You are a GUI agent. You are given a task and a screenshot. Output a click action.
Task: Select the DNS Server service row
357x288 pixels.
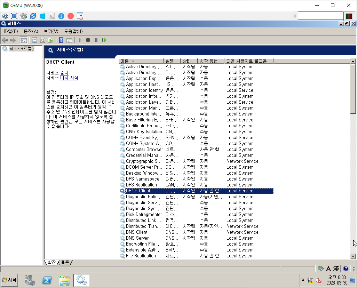(196, 238)
